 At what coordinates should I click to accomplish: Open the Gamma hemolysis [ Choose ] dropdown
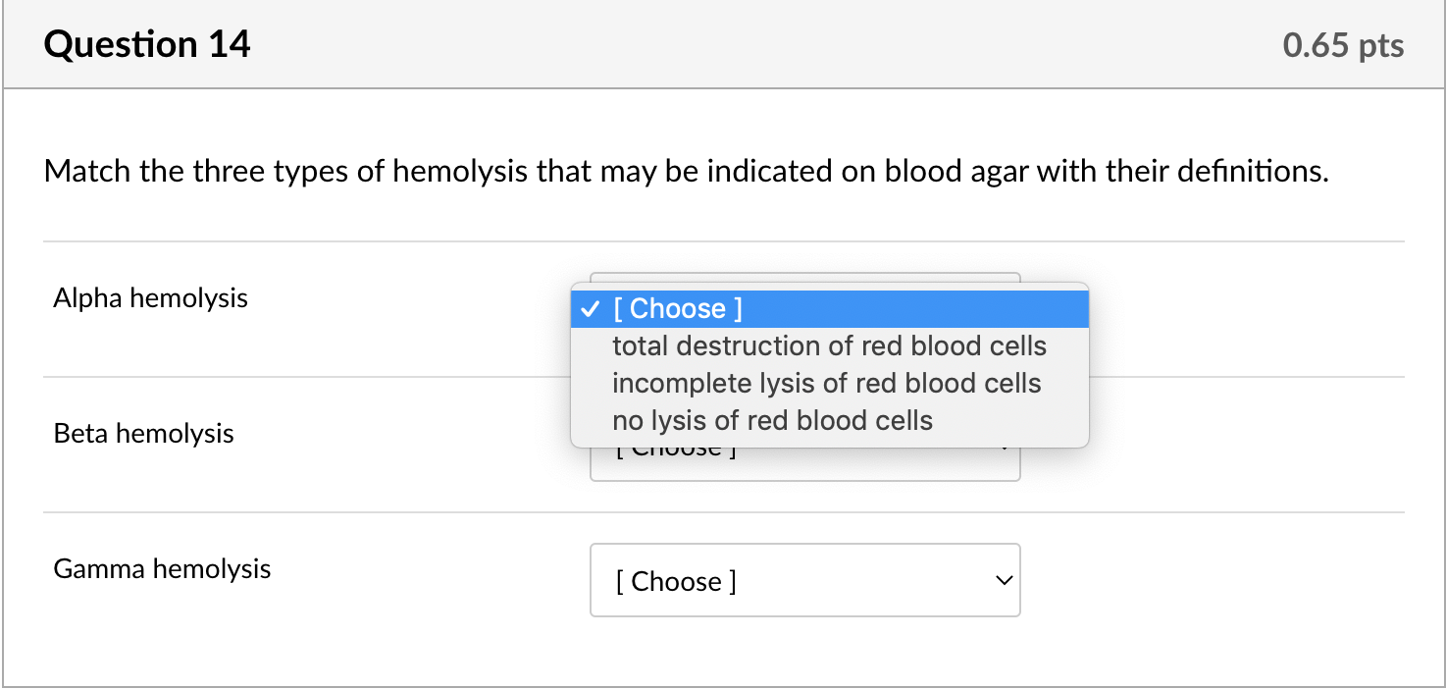pos(804,580)
